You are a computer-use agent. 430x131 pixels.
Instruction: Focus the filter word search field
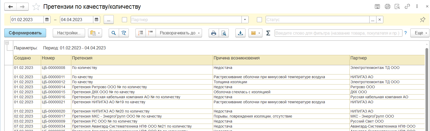338,33
